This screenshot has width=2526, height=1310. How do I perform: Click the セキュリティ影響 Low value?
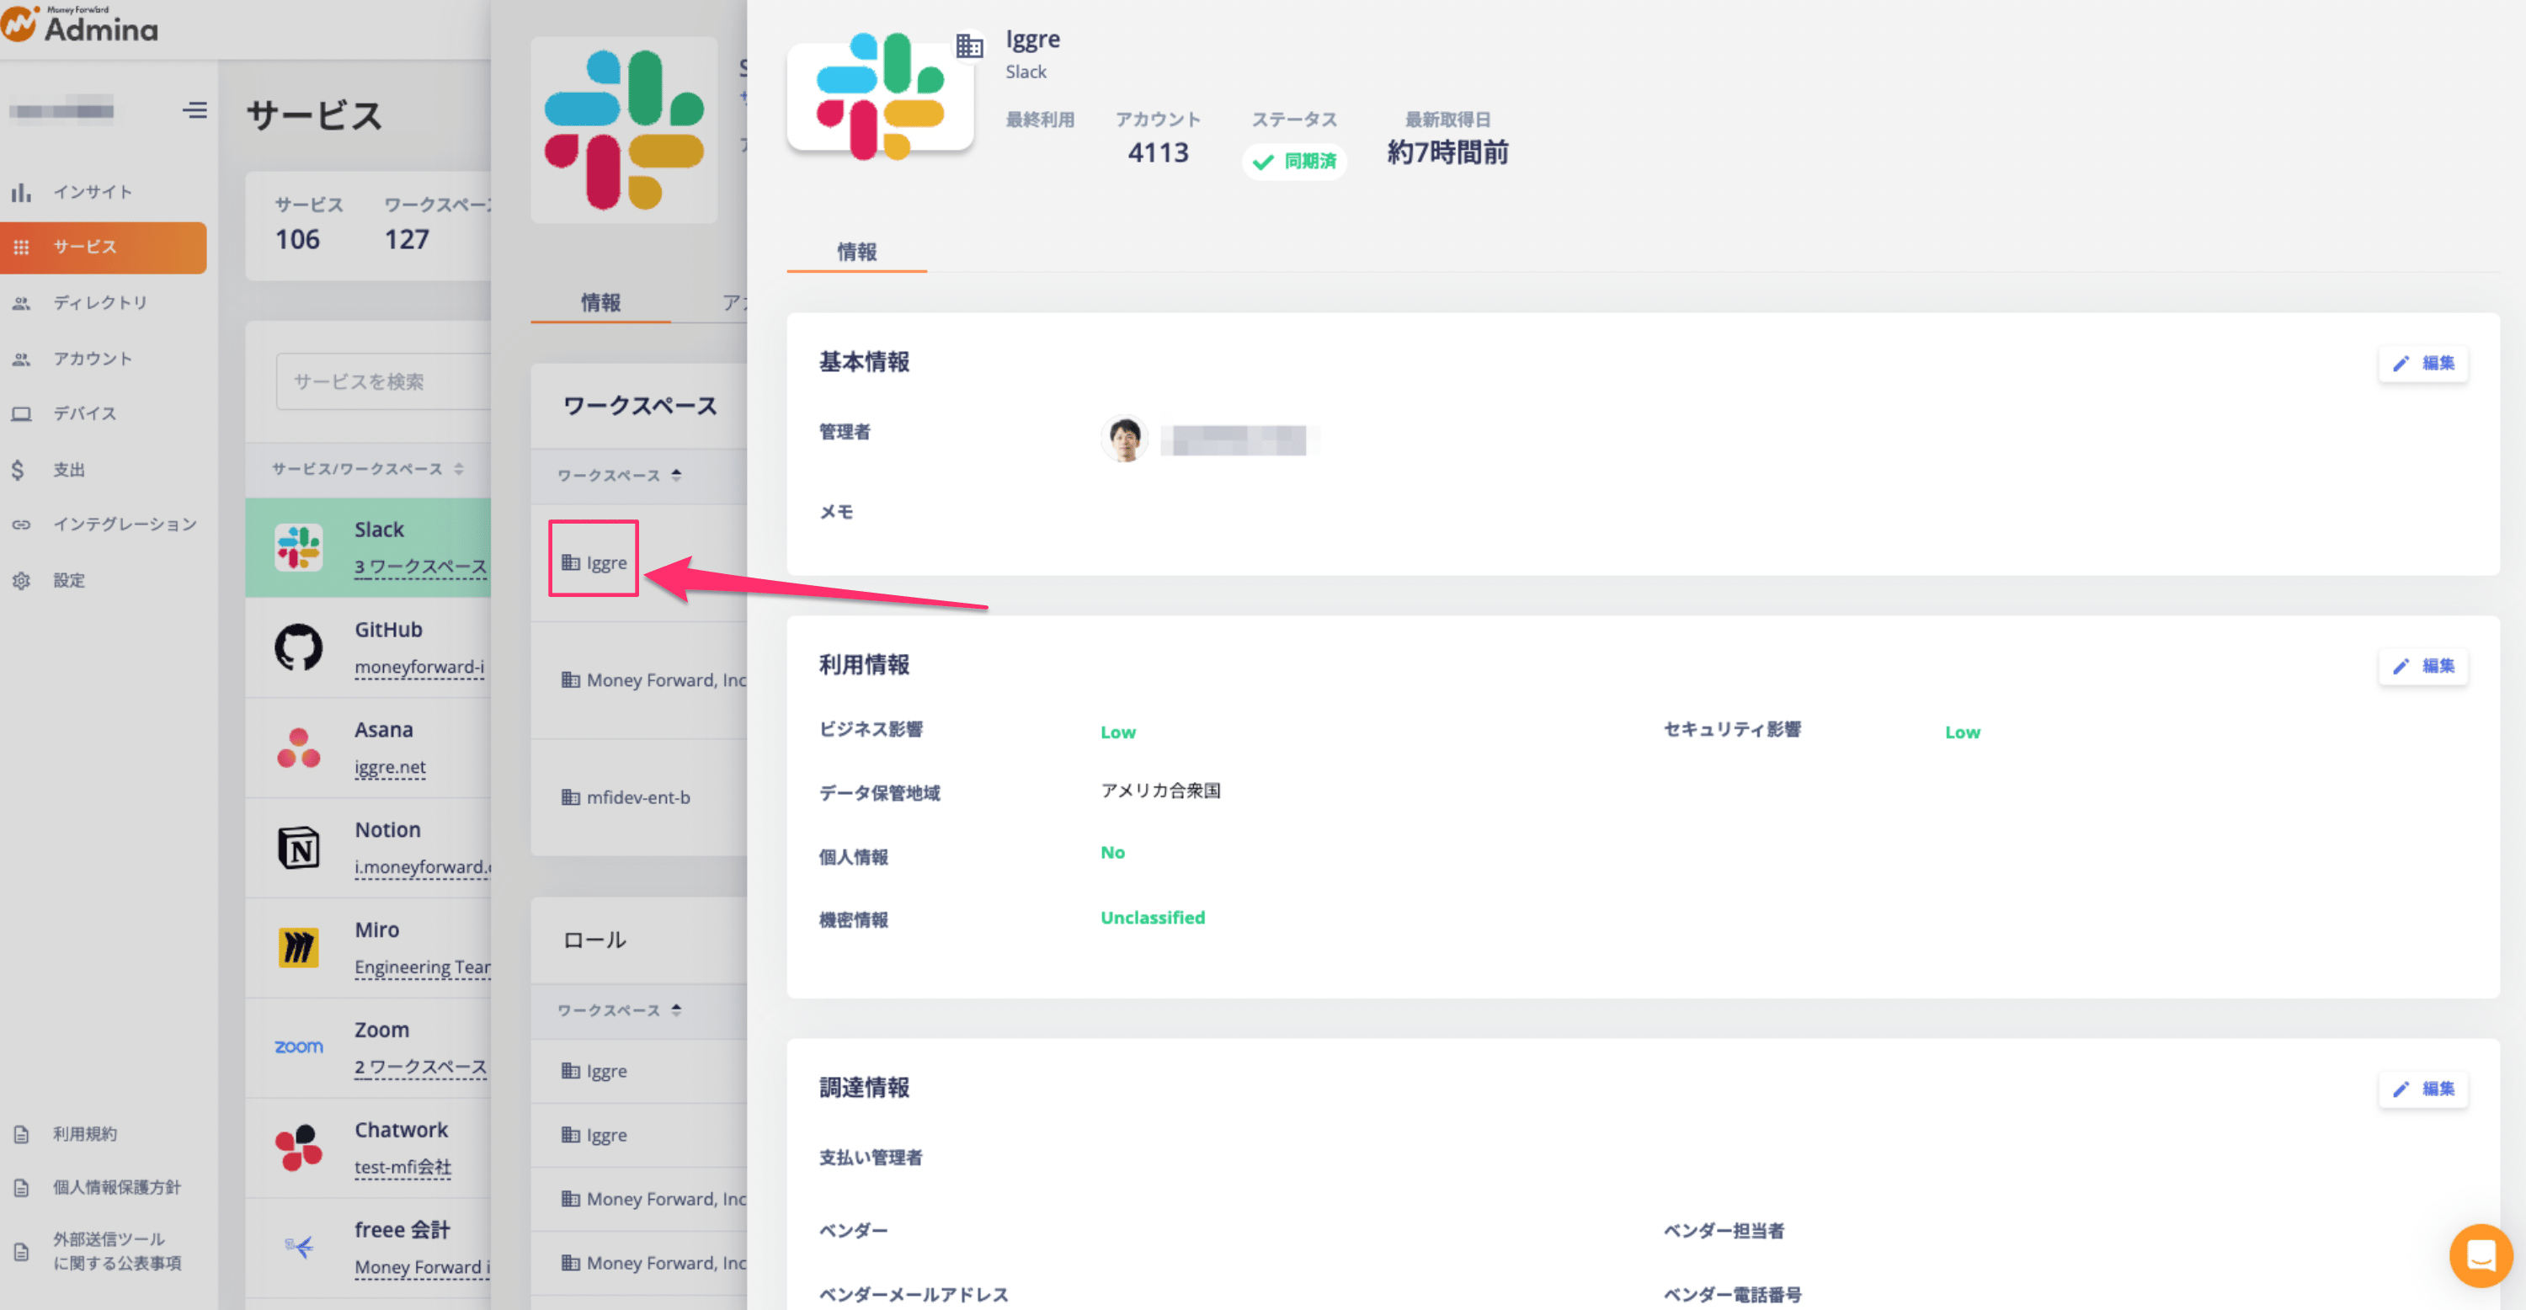point(1962,732)
